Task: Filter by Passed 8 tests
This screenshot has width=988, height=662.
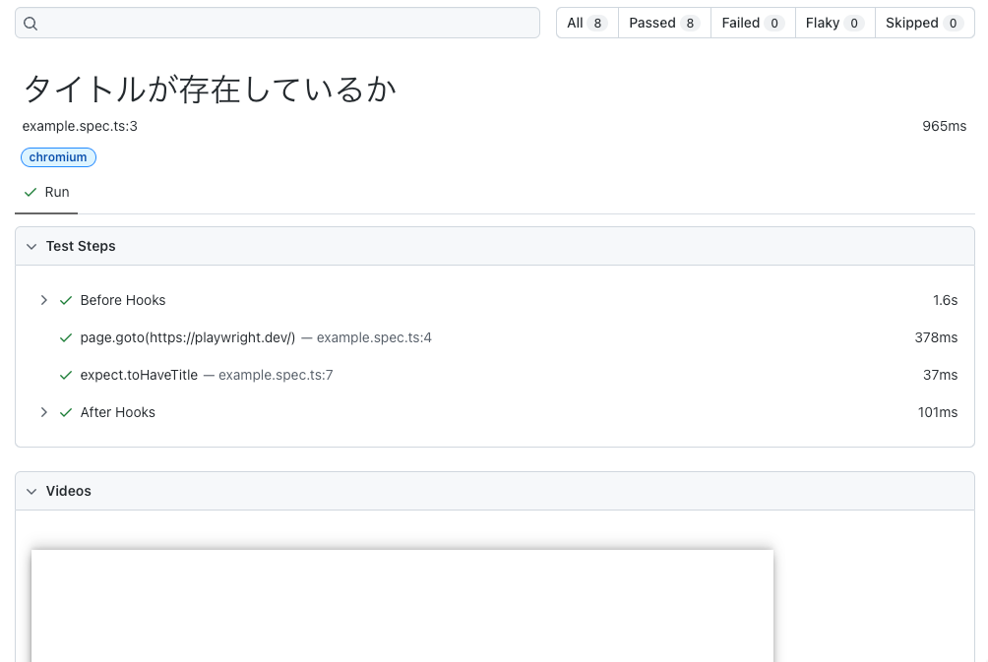Action: tap(664, 24)
